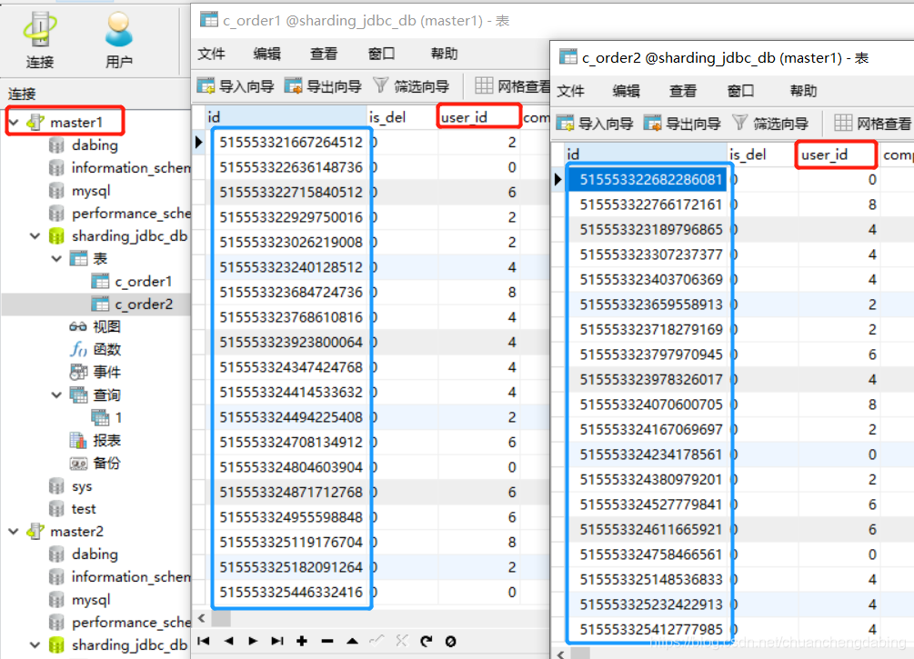Screen dimensions: 914x659
Task: Go to last record in c_order1
Action: (x=277, y=641)
